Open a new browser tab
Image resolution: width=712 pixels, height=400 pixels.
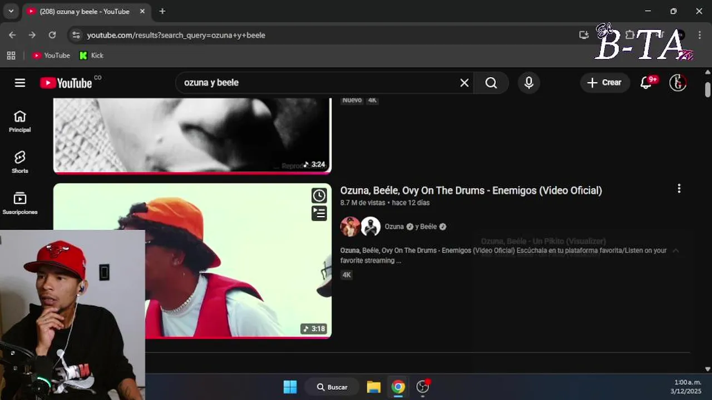162,11
